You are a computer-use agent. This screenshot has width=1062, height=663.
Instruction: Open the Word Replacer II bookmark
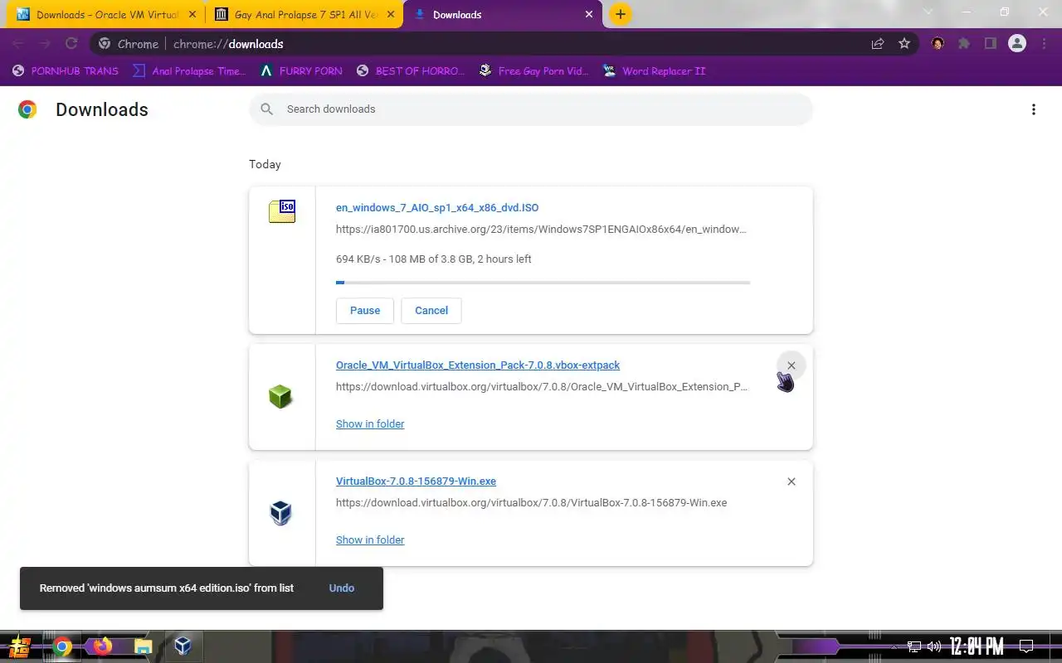pyautogui.click(x=654, y=71)
